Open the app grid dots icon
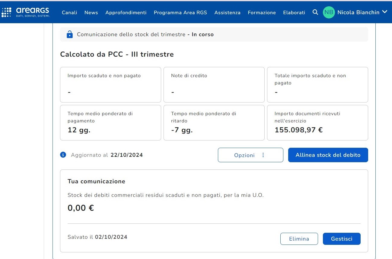The height and width of the screenshot is (259, 392). [6, 12]
